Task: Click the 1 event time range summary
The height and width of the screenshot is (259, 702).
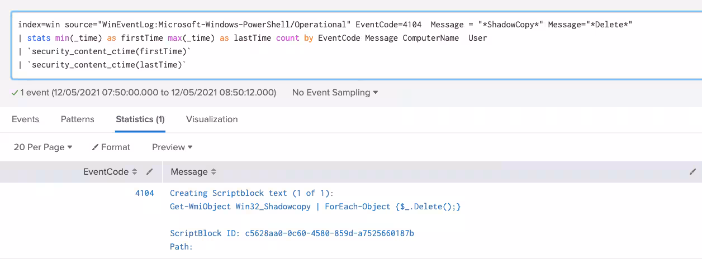Action: 148,92
